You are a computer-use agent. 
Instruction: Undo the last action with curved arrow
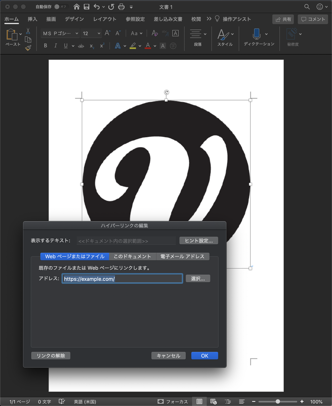pyautogui.click(x=97, y=7)
